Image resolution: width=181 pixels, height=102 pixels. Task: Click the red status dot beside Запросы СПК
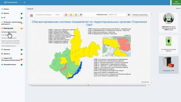click(21, 59)
